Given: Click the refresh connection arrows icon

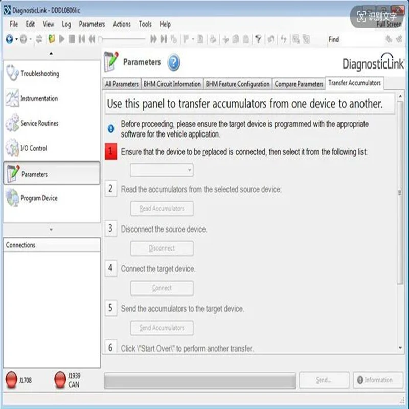Looking at the screenshot, I should point(39,39).
